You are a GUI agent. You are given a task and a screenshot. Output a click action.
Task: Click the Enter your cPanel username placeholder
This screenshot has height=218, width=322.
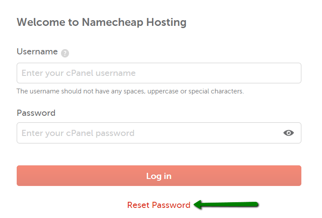coord(79,73)
